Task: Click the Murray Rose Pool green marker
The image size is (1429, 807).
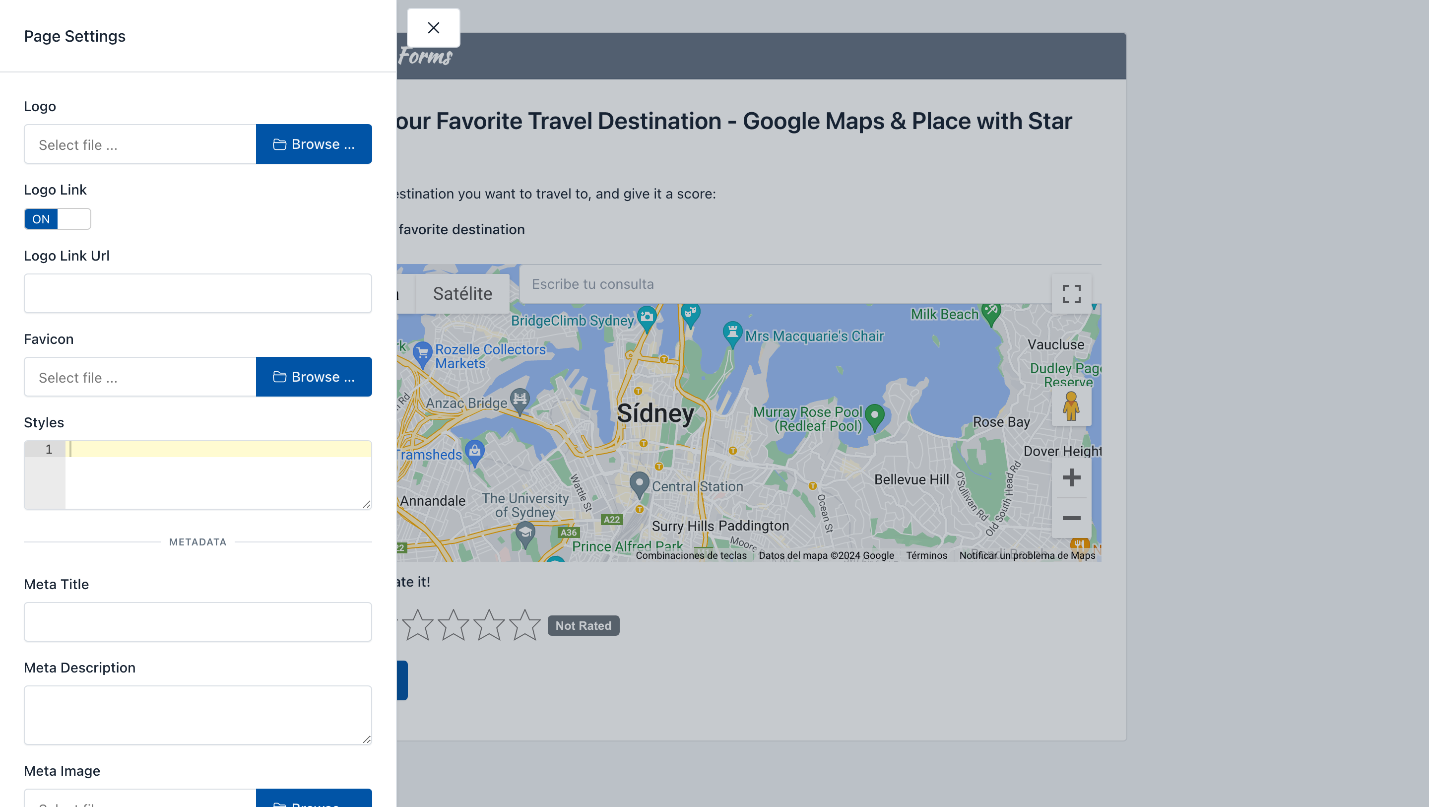Action: tap(874, 416)
